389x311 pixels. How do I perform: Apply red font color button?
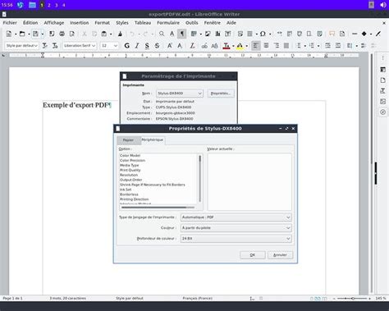pyautogui.click(x=227, y=46)
